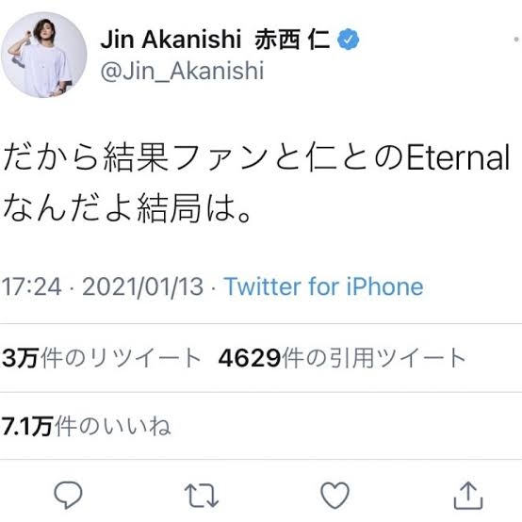Click the 2021/01/13 date
Image resolution: width=522 pixels, height=522 pixels.
(143, 286)
